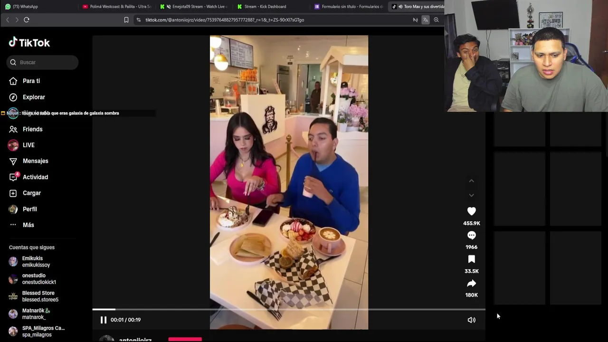608x342 pixels.
Task: Click the TikTok logo
Action: (29, 43)
